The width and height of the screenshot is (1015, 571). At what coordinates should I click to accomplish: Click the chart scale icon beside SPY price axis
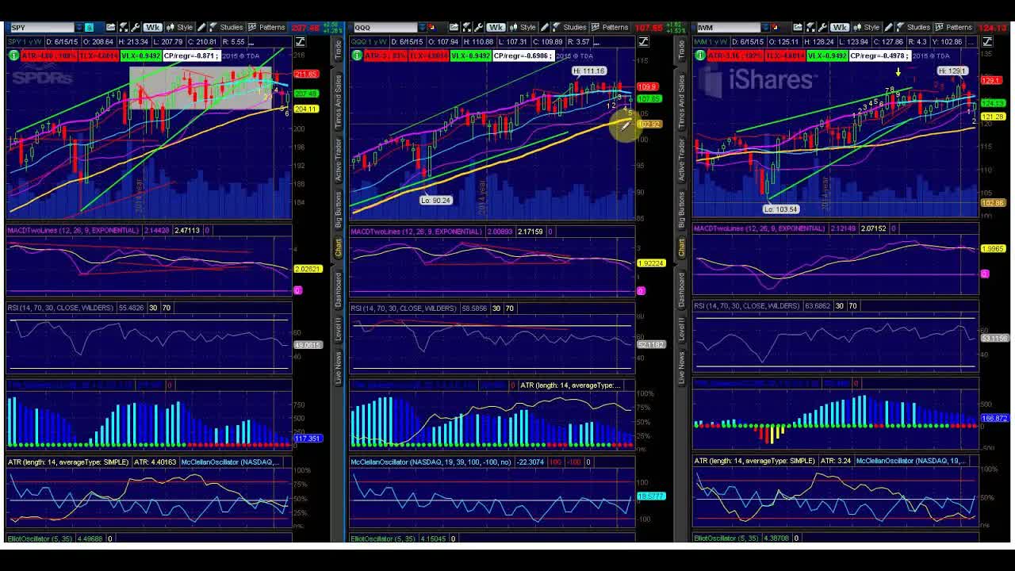pos(301,41)
